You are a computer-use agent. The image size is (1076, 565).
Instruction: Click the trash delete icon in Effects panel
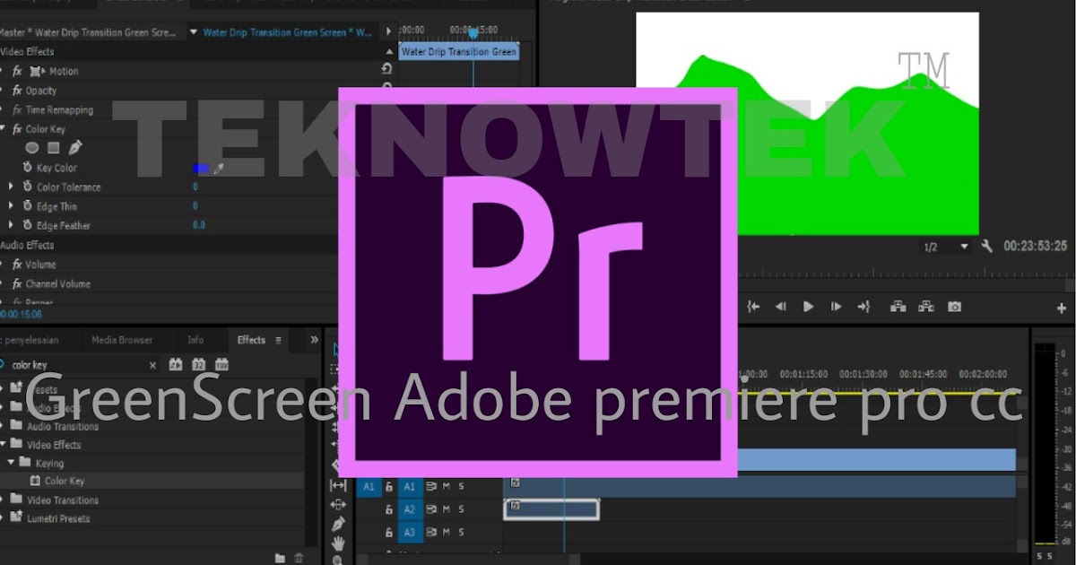pyautogui.click(x=297, y=556)
